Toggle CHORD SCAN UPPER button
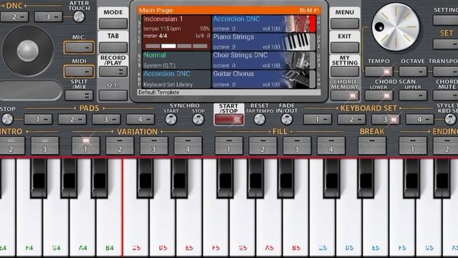 point(413,95)
